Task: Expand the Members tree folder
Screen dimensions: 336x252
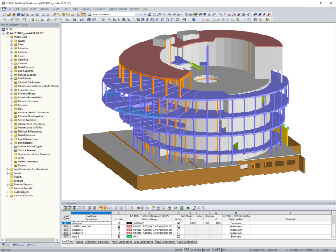Action: [11, 105]
